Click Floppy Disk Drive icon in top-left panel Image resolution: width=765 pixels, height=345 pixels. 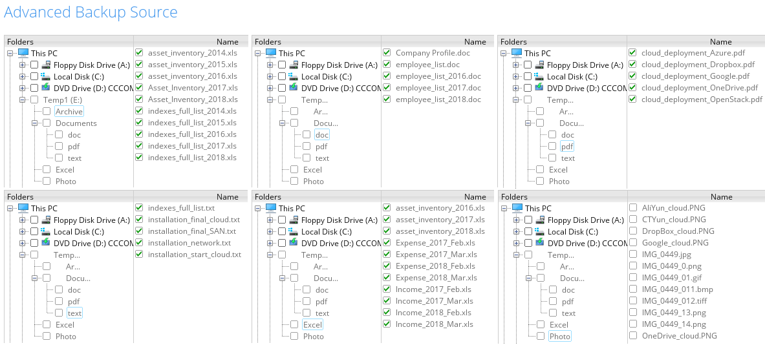(46, 65)
